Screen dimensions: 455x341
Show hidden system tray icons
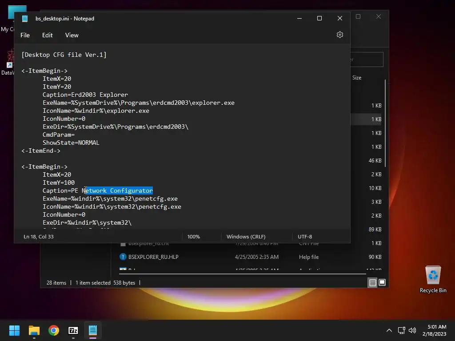click(389, 330)
